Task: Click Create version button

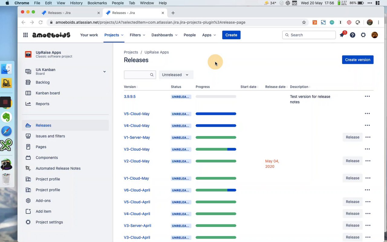Action: click(x=358, y=60)
